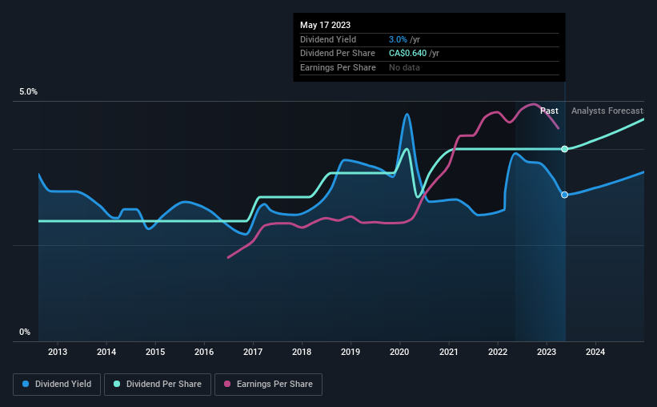Click the Past region label
The width and height of the screenshot is (657, 407).
(x=549, y=111)
